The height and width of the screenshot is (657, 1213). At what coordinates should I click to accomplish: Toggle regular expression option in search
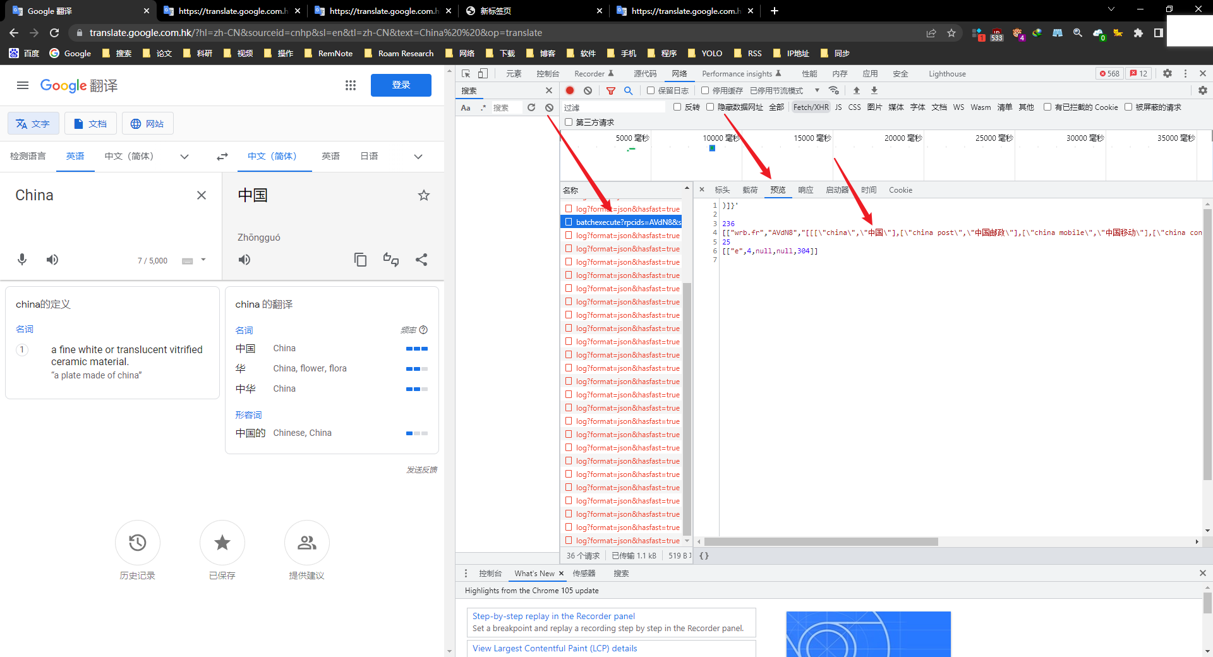pos(483,107)
